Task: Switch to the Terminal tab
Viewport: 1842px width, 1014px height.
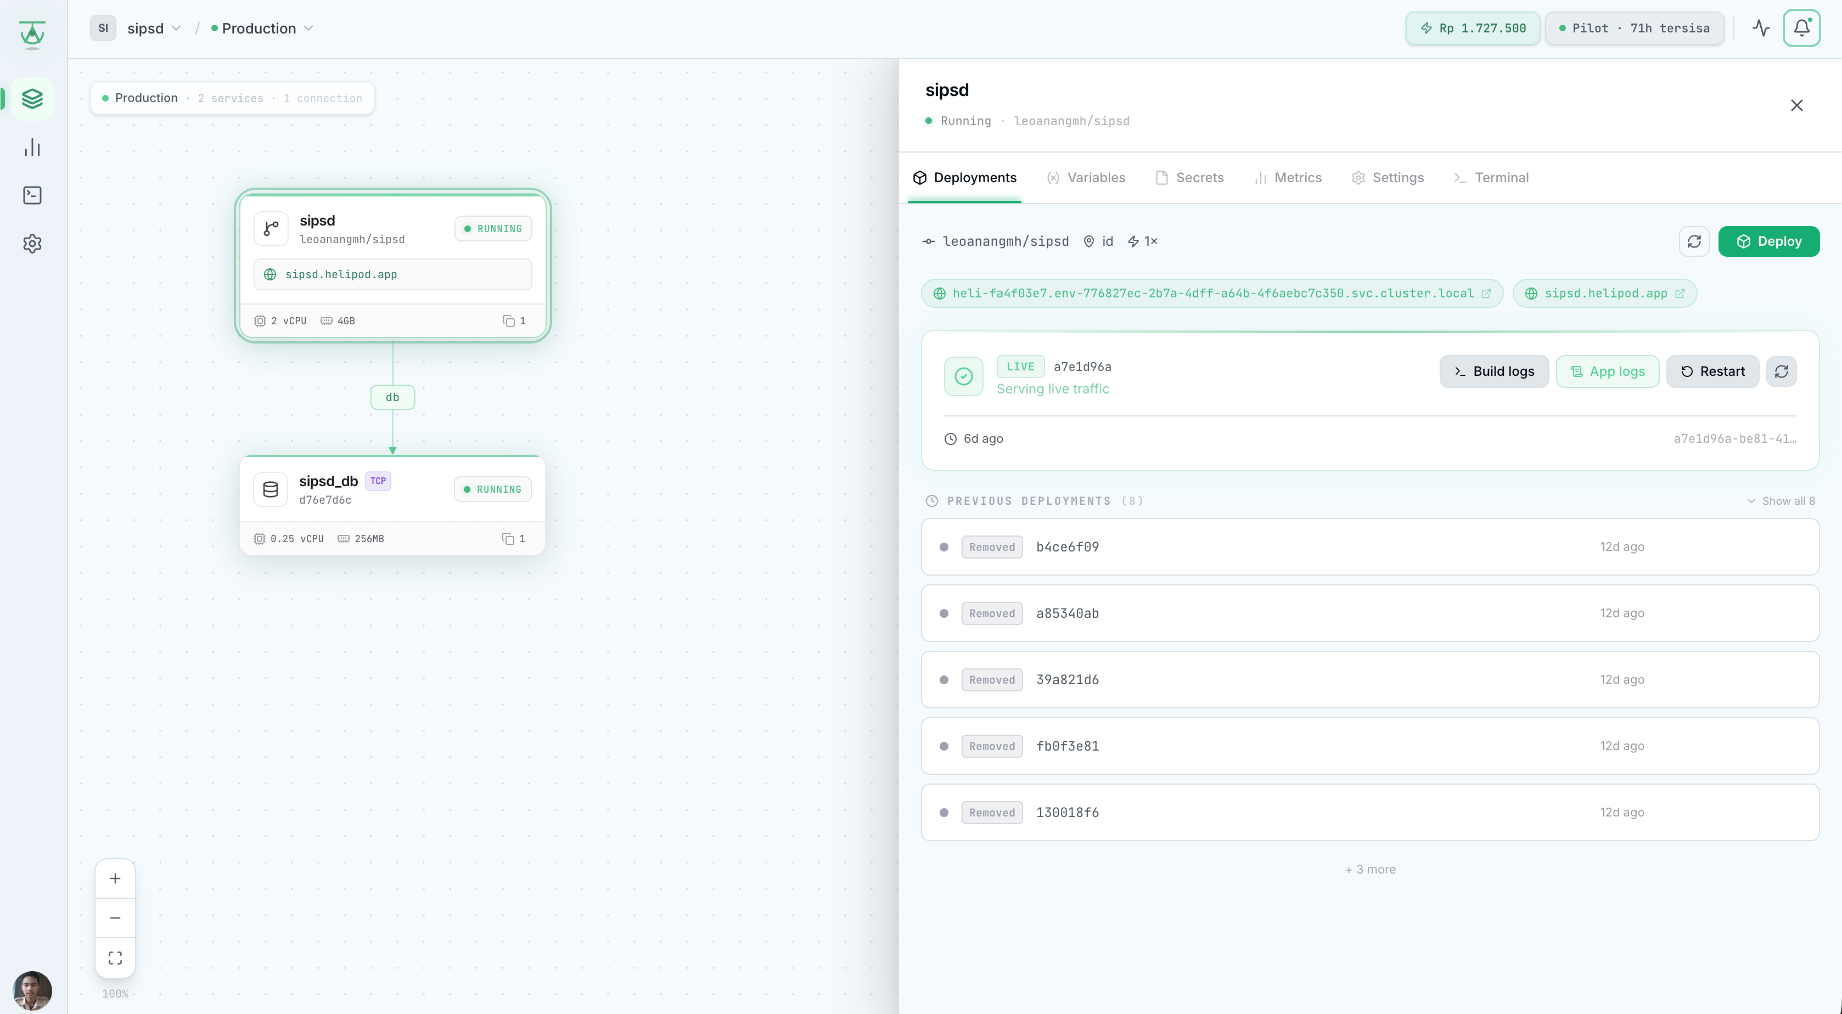Action: point(1492,178)
